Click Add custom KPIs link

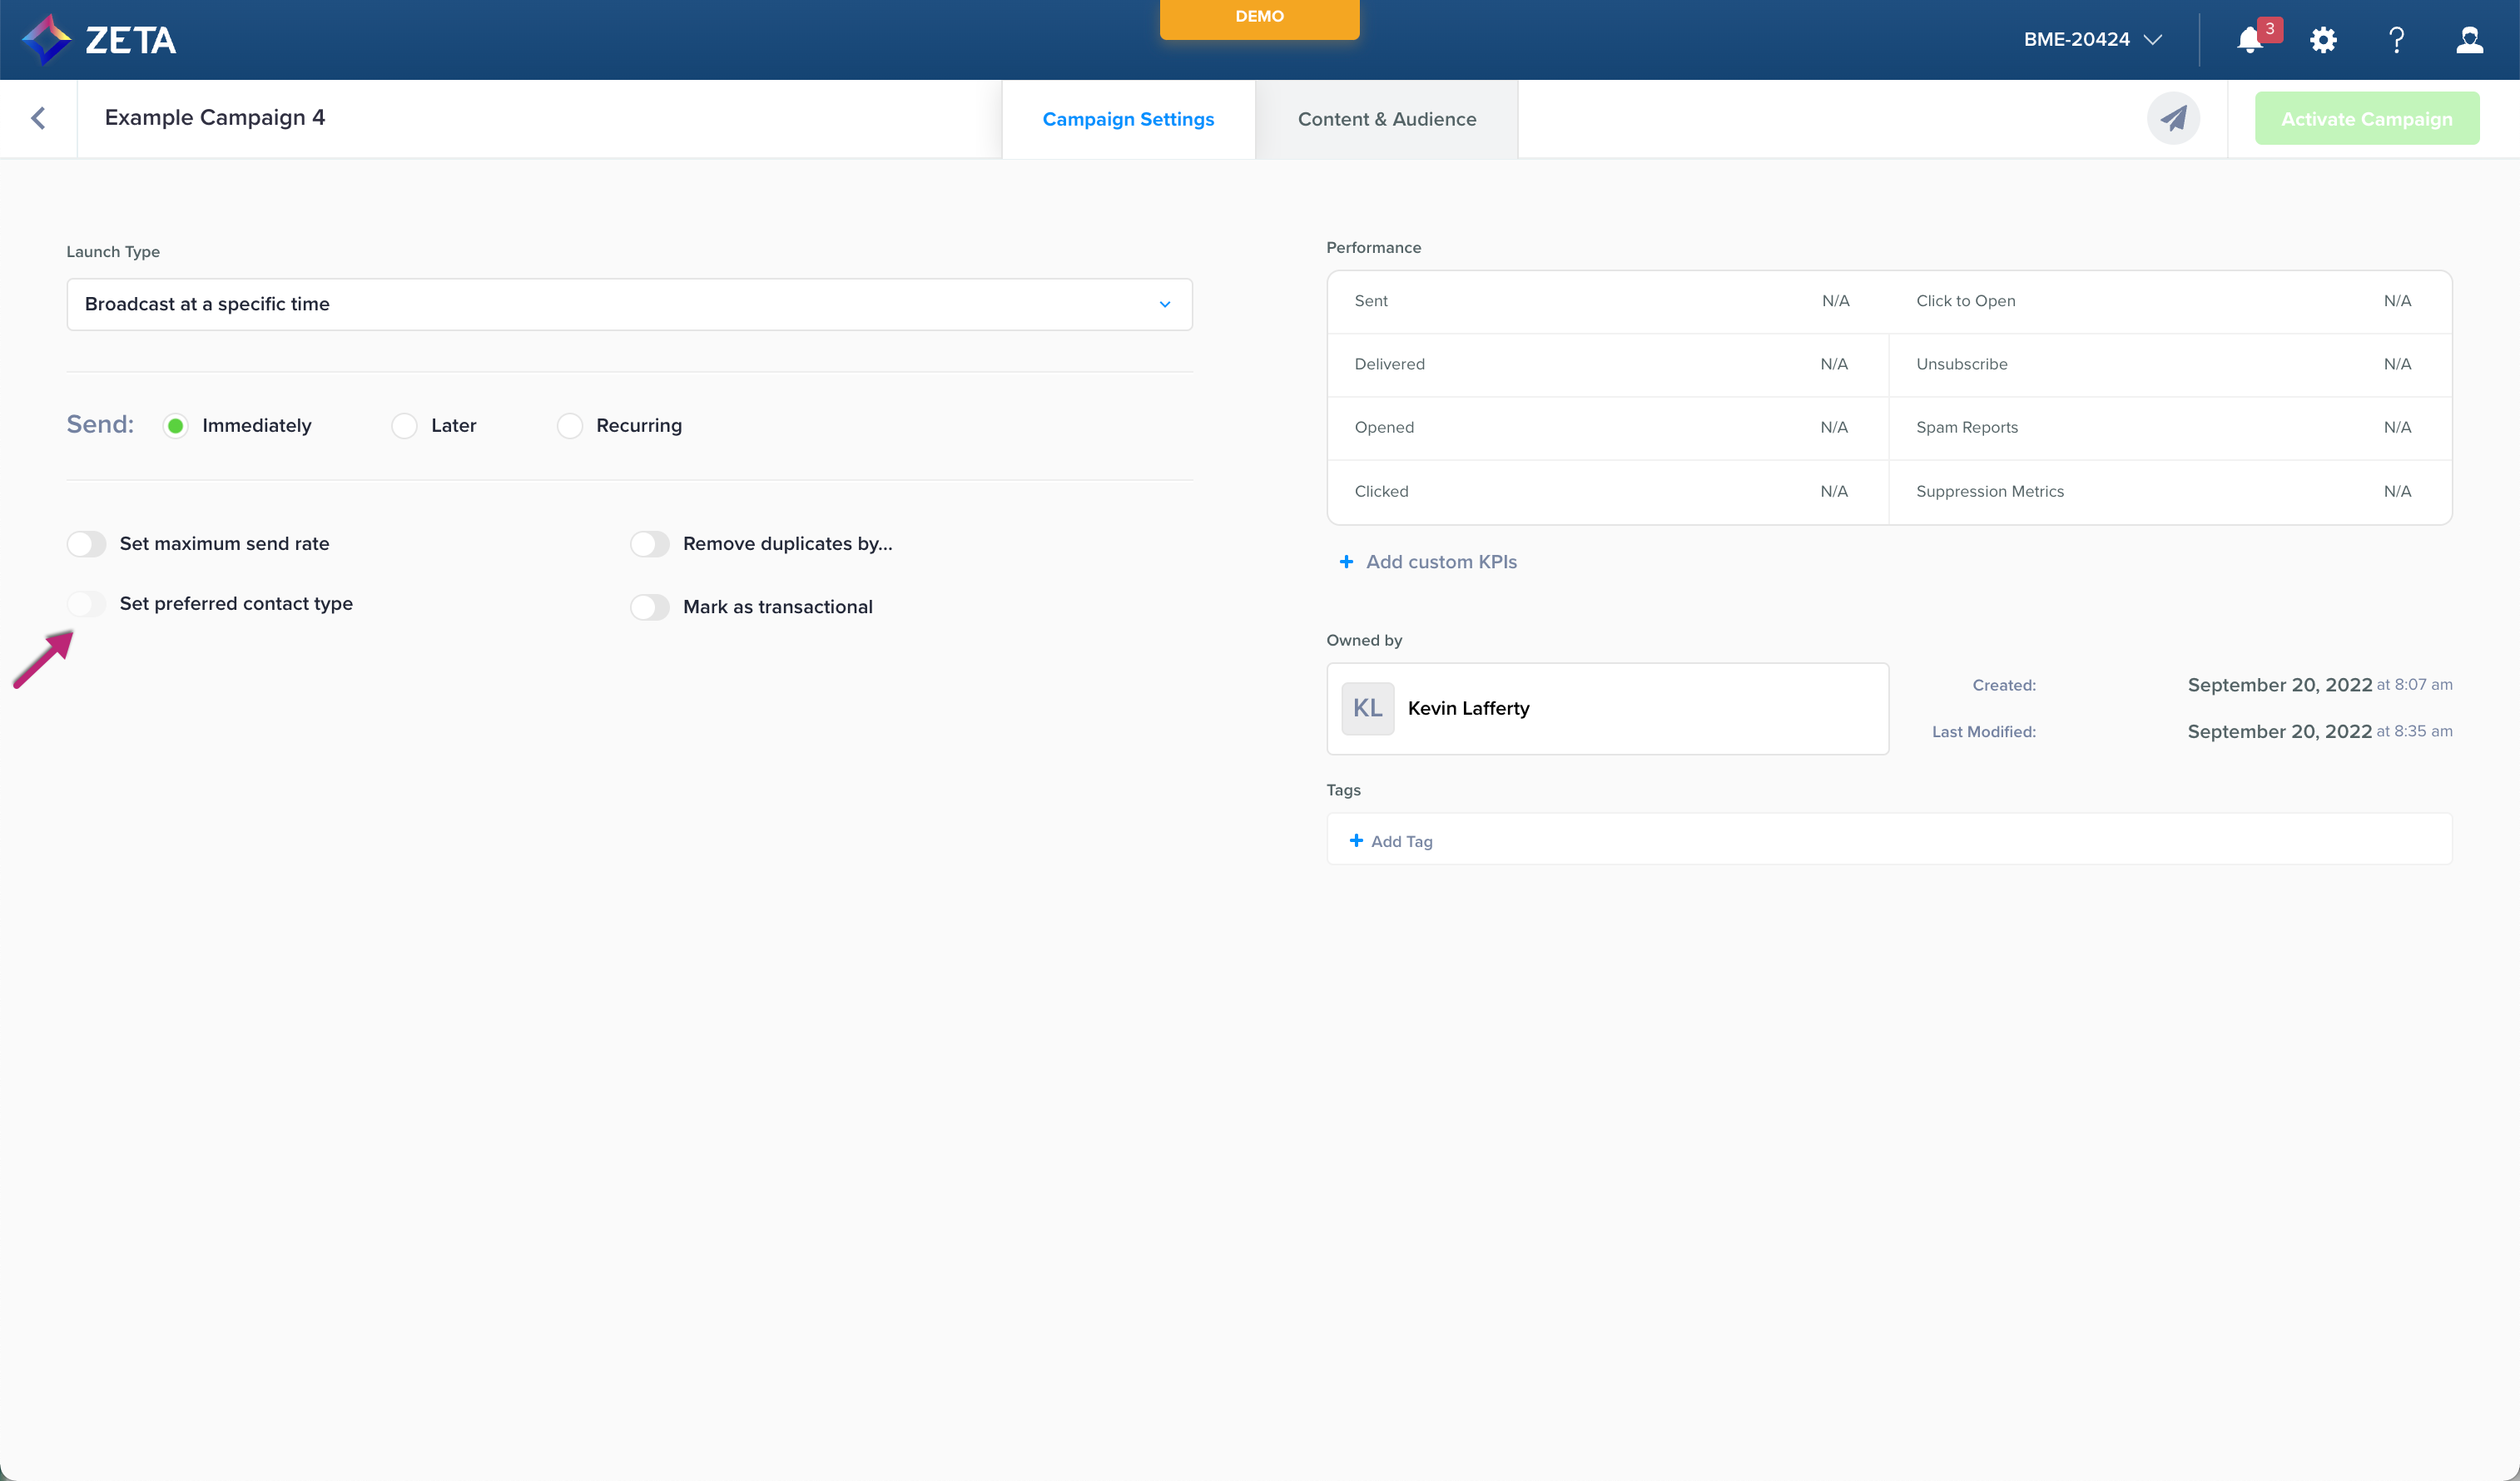[x=1440, y=562]
